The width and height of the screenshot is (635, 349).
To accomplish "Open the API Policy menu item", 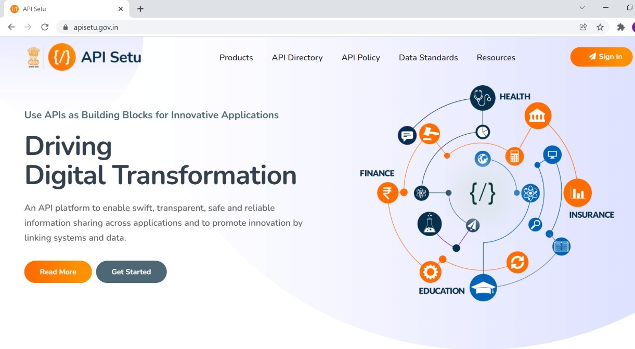I will coord(361,58).
